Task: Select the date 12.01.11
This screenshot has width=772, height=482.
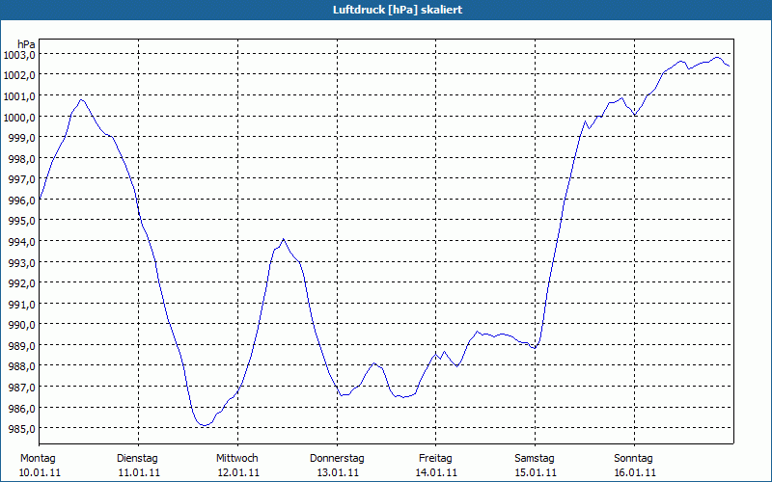Action: coord(238,473)
